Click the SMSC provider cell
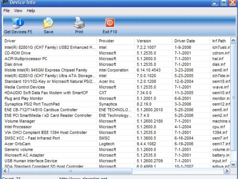 (x=104, y=138)
